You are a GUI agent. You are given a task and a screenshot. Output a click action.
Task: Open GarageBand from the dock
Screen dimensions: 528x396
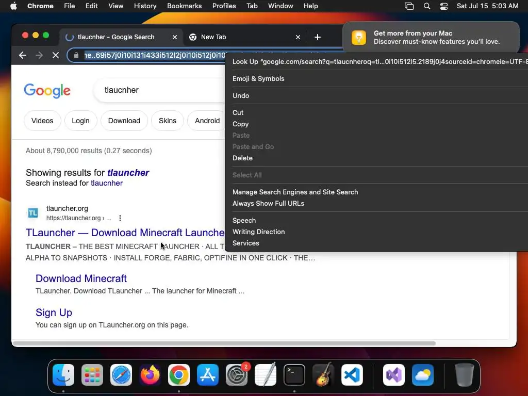click(x=323, y=375)
